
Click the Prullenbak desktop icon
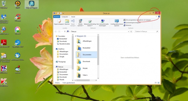coord(4,5)
